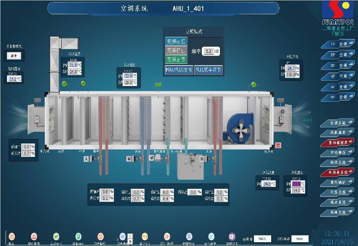
Task: Open the red alarm bell icon
Action: (34, 237)
